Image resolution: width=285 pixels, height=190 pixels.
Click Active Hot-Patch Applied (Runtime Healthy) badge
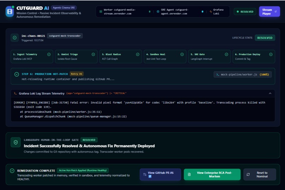[83, 171]
